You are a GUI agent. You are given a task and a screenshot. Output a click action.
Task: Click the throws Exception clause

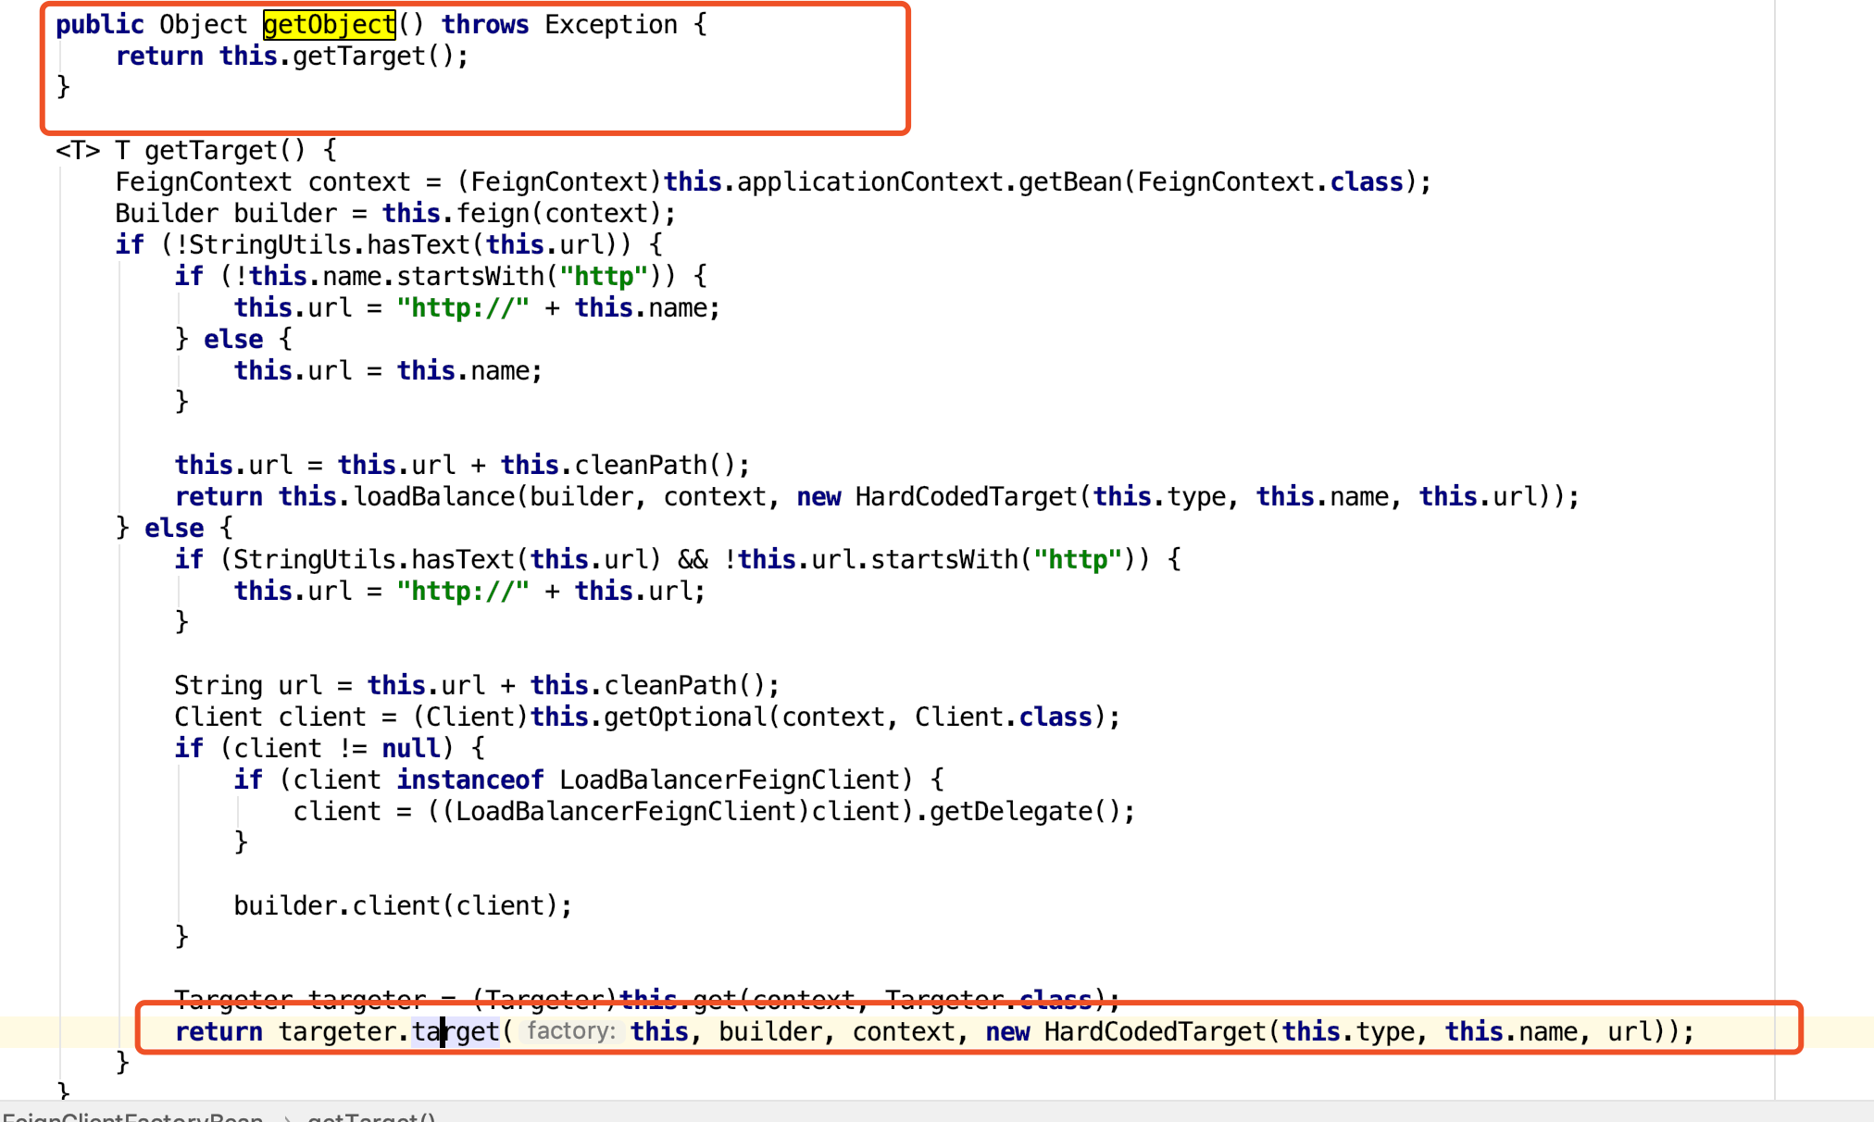tap(558, 25)
